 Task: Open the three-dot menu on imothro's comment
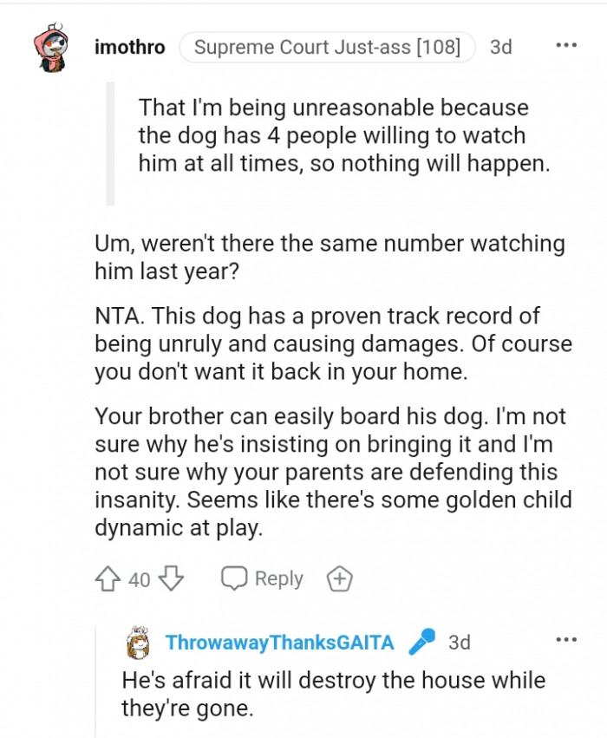click(565, 47)
